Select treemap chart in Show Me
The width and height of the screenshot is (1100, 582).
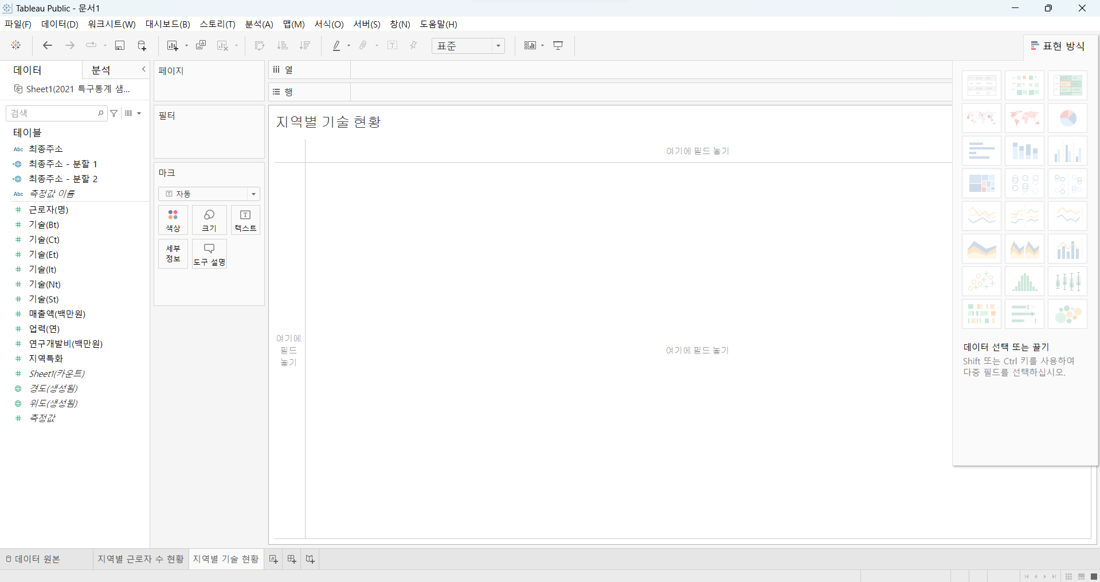(x=981, y=183)
